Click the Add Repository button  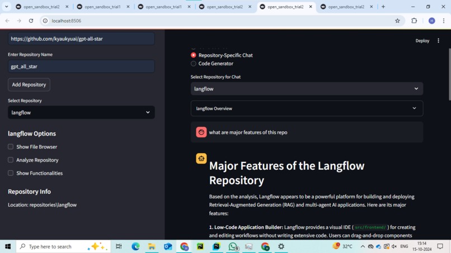[29, 85]
